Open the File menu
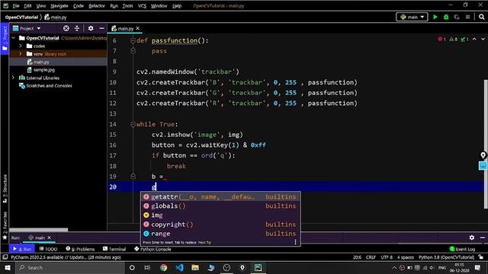 [16, 5]
